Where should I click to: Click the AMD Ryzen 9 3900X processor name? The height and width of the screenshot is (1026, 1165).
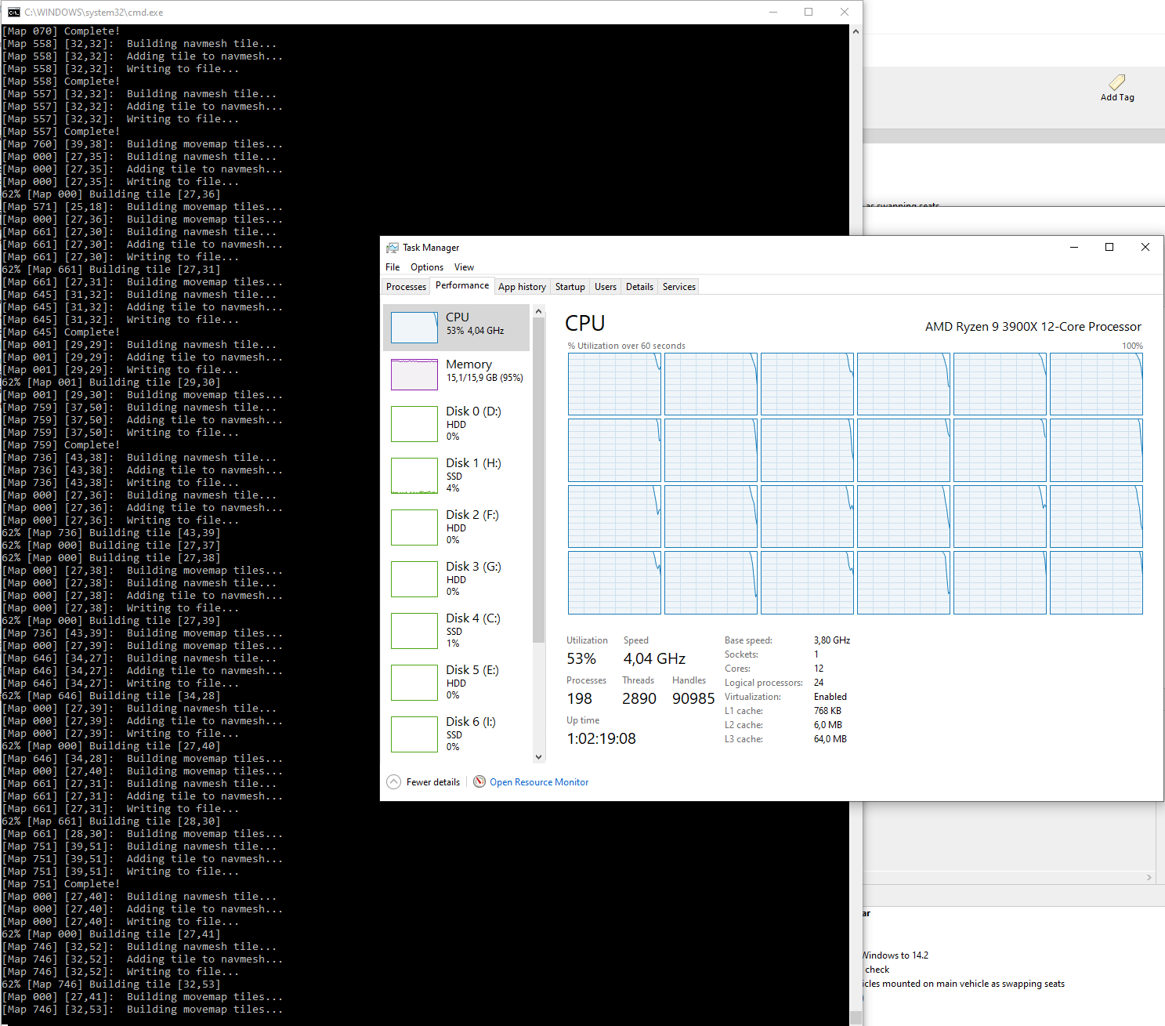[1033, 327]
